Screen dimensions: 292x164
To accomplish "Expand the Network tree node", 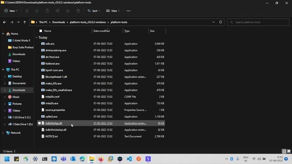I will tap(3, 133).
